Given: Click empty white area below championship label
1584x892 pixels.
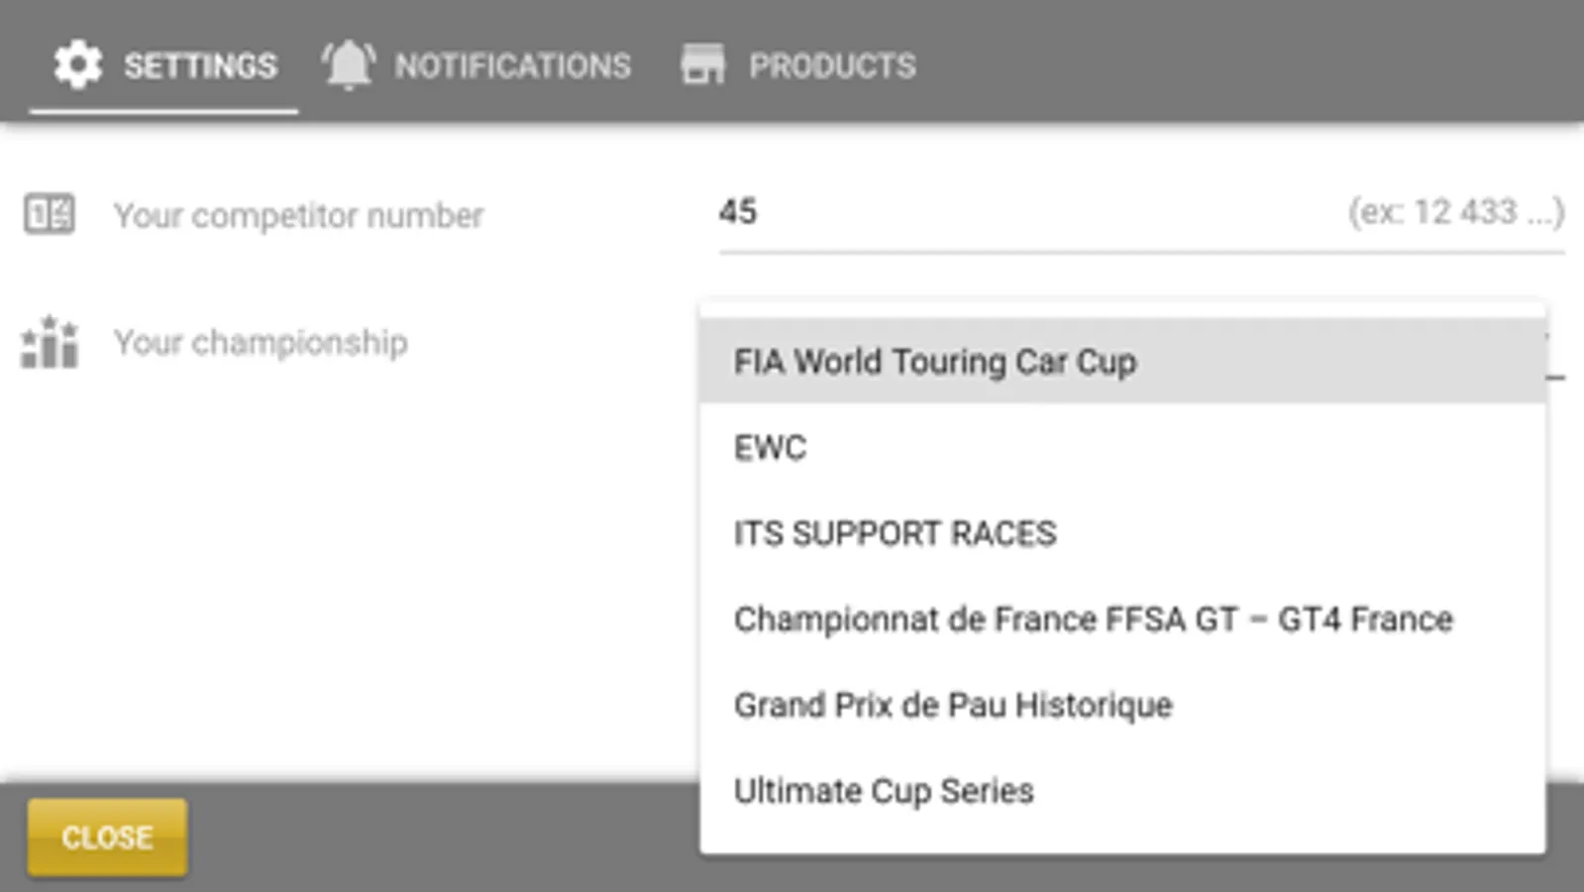Looking at the screenshot, I should (x=347, y=575).
